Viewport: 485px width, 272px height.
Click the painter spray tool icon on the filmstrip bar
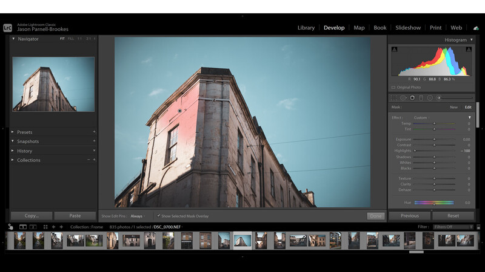(x=10, y=227)
